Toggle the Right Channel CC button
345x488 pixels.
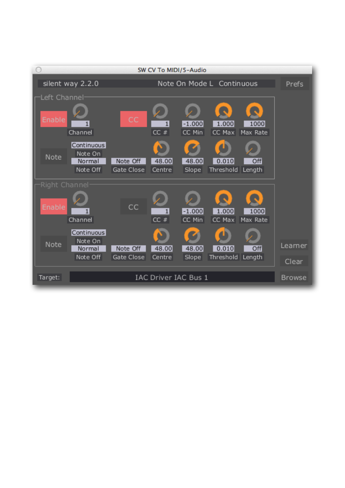[133, 207]
